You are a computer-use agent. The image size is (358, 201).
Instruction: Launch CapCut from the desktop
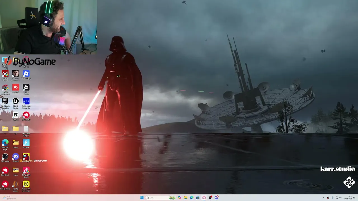pos(16,116)
